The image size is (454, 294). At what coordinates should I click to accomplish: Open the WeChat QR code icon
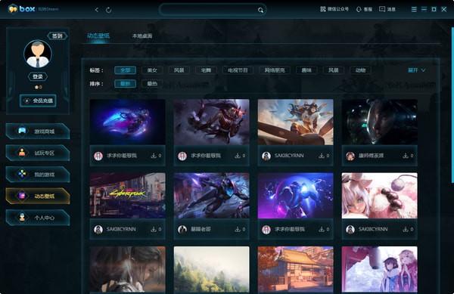tap(323, 9)
